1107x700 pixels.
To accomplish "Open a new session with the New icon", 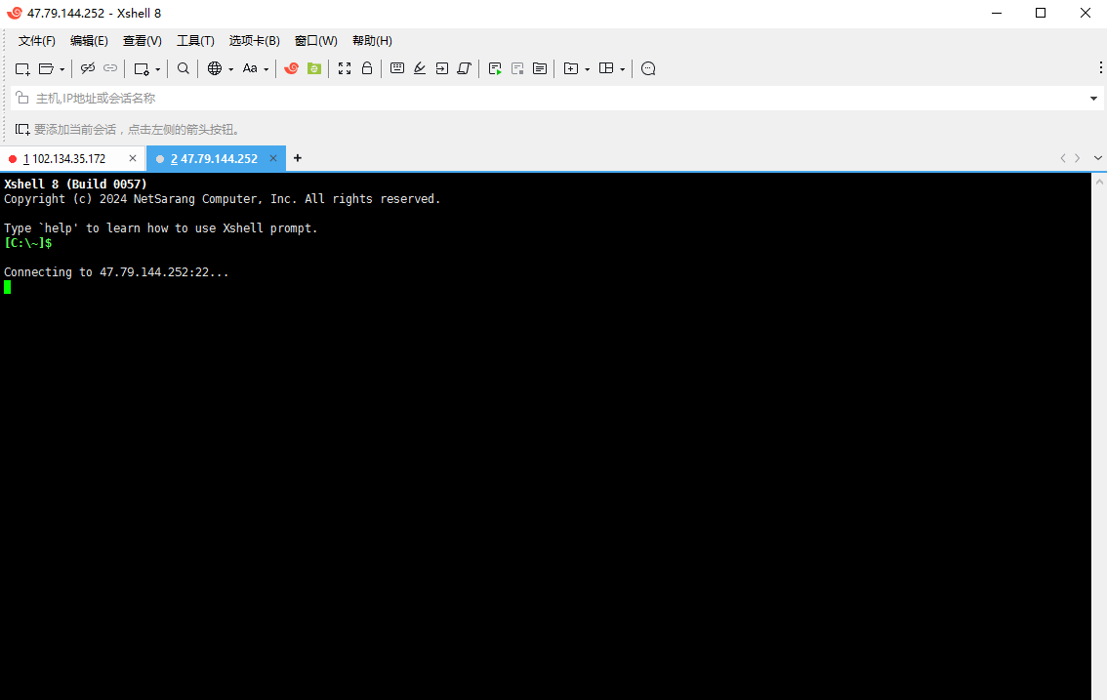I will [x=21, y=68].
